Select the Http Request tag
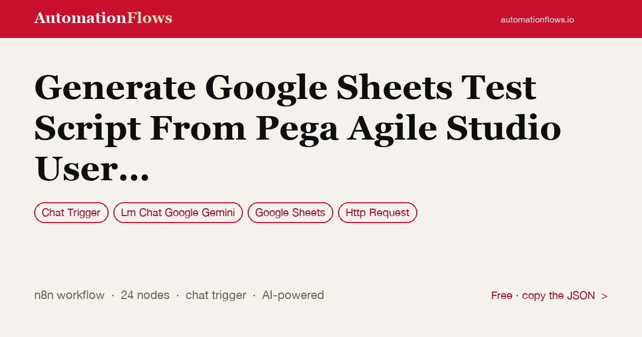The image size is (642, 337). click(x=378, y=212)
